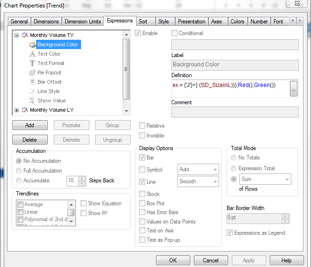The image size is (311, 267).
Task: Switch to the Presentation tab
Action: 191,22
